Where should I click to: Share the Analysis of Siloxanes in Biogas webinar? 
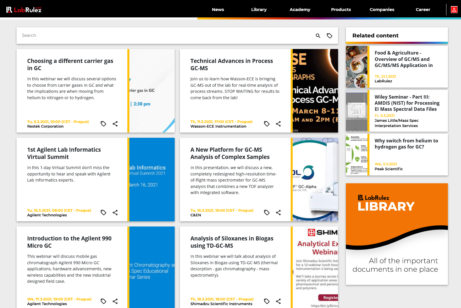(x=278, y=301)
